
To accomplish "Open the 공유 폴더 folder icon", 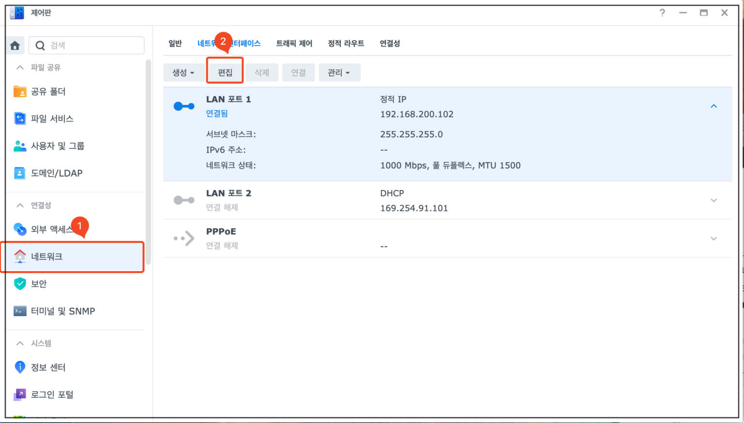I will coord(20,91).
